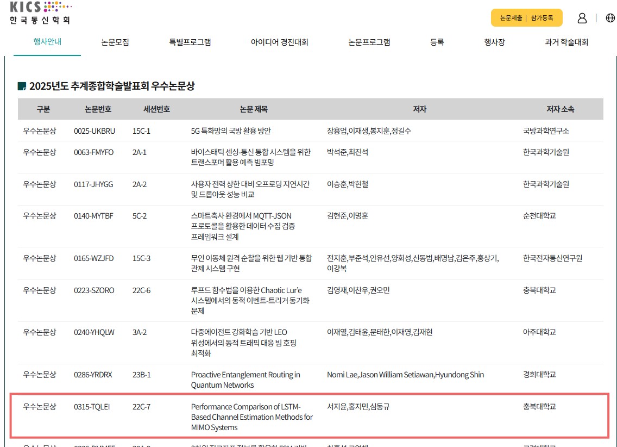The height and width of the screenshot is (447, 617).
Task: Open the 행사안내 menu
Action: click(x=47, y=42)
